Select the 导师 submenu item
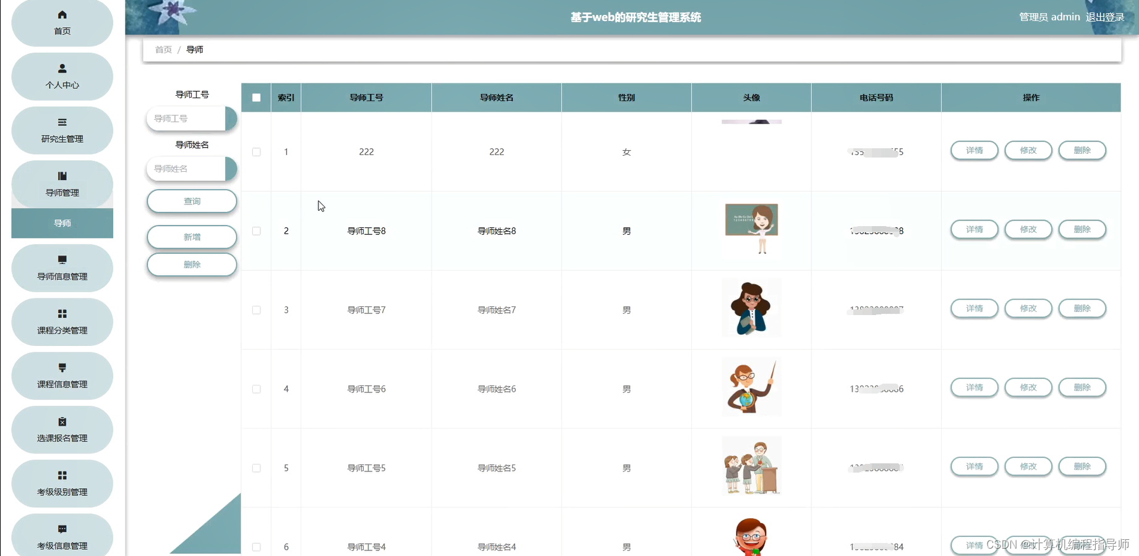This screenshot has height=556, width=1139. click(x=62, y=223)
